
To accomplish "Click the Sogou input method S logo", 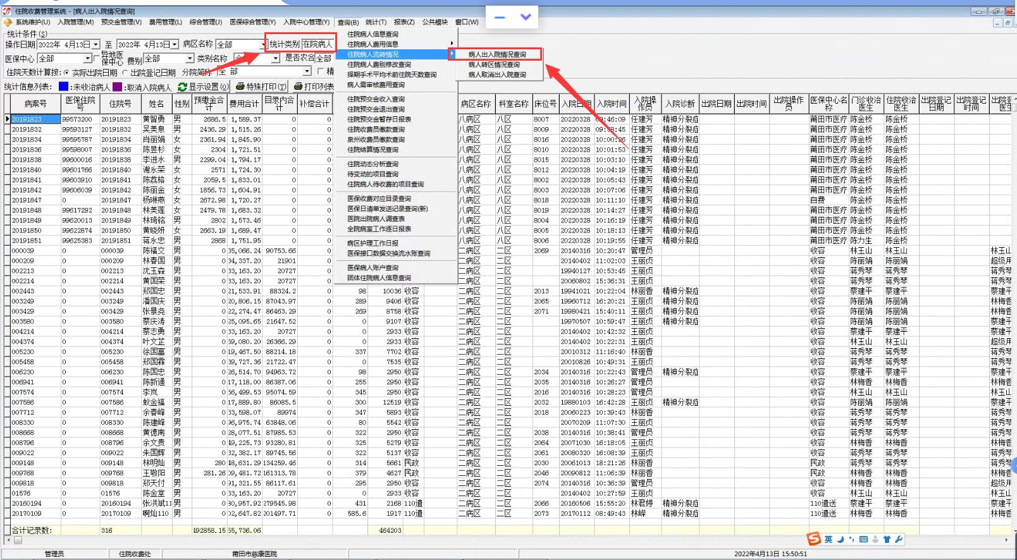I will click(813, 539).
